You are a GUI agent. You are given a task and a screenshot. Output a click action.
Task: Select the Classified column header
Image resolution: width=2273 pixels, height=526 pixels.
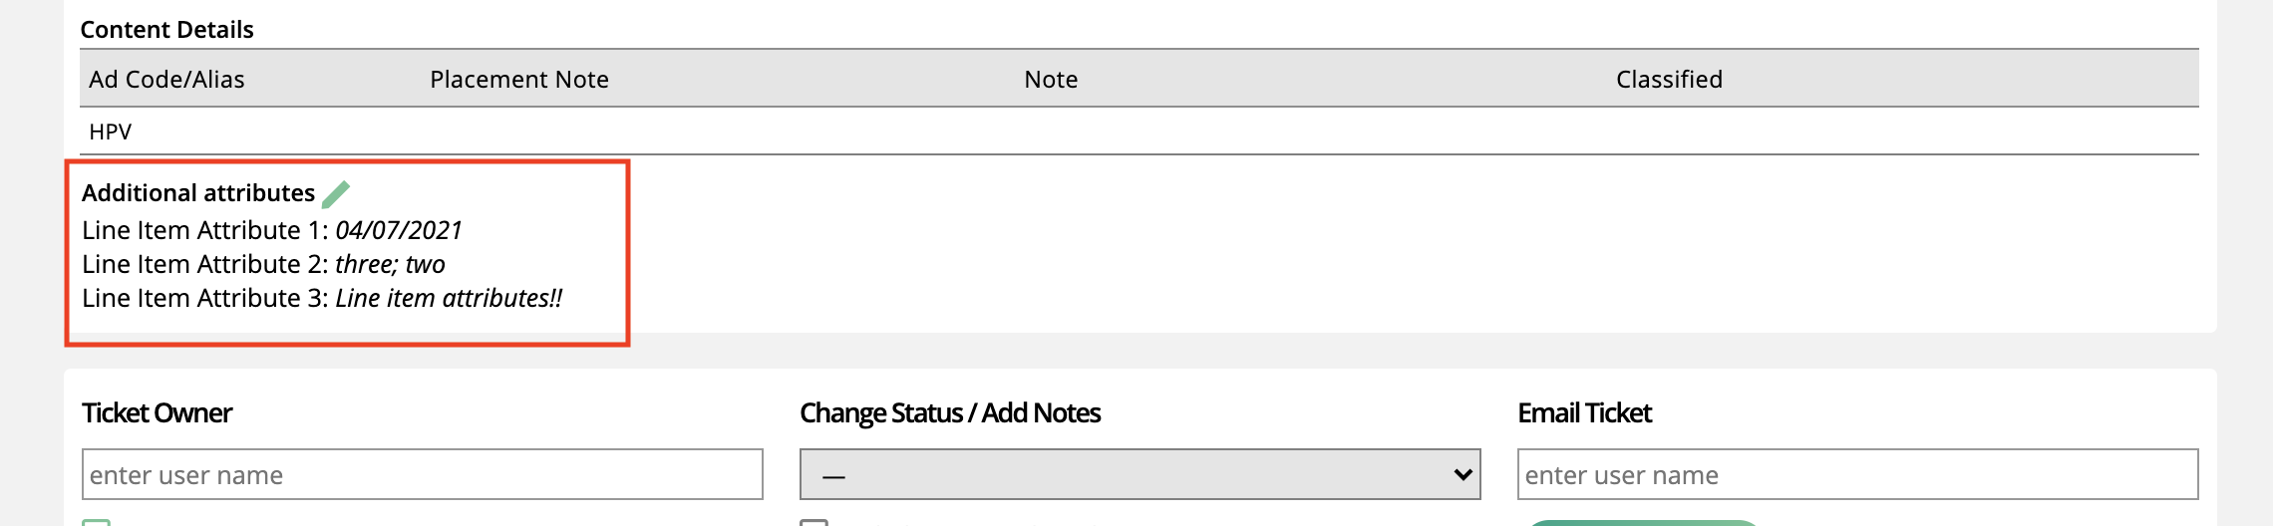click(x=1669, y=80)
